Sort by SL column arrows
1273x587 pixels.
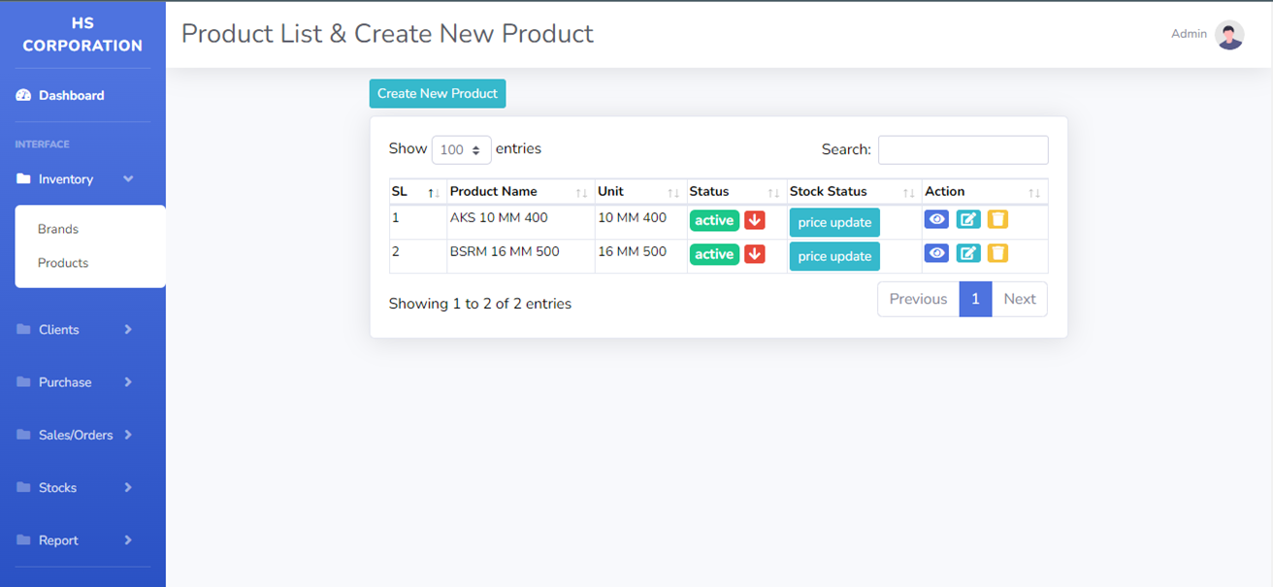point(434,192)
